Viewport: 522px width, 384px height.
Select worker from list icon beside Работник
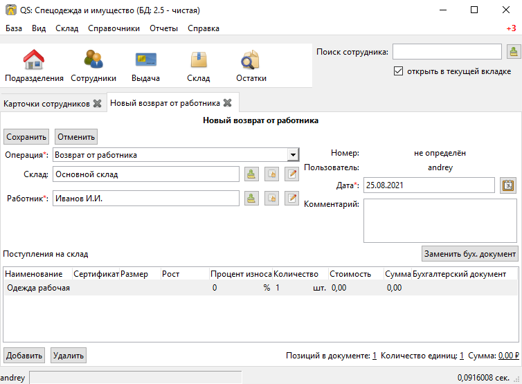point(251,199)
